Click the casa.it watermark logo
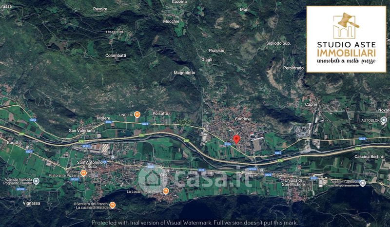The width and height of the screenshot is (390, 227). pos(195,178)
